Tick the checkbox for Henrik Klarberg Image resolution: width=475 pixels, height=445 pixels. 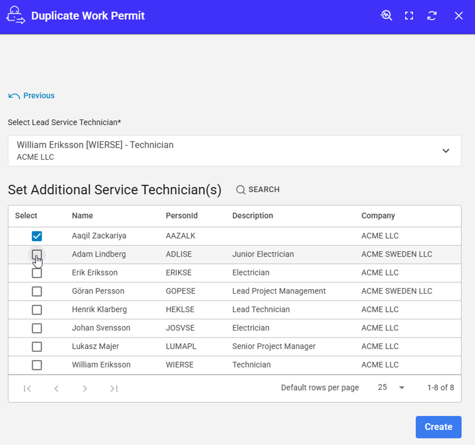point(37,310)
